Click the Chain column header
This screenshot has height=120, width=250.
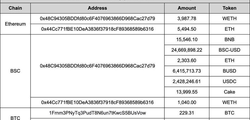tap(15, 8)
